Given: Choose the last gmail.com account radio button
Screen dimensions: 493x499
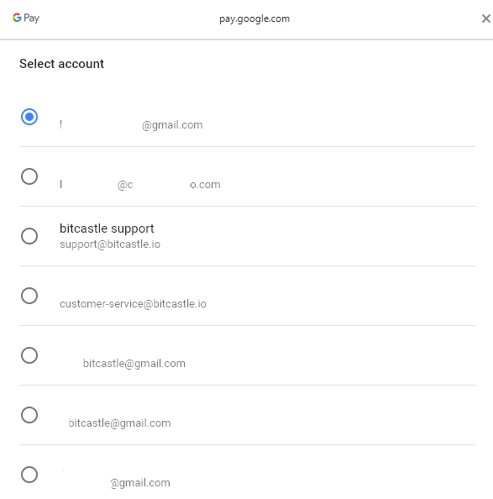Looking at the screenshot, I should pos(29,475).
